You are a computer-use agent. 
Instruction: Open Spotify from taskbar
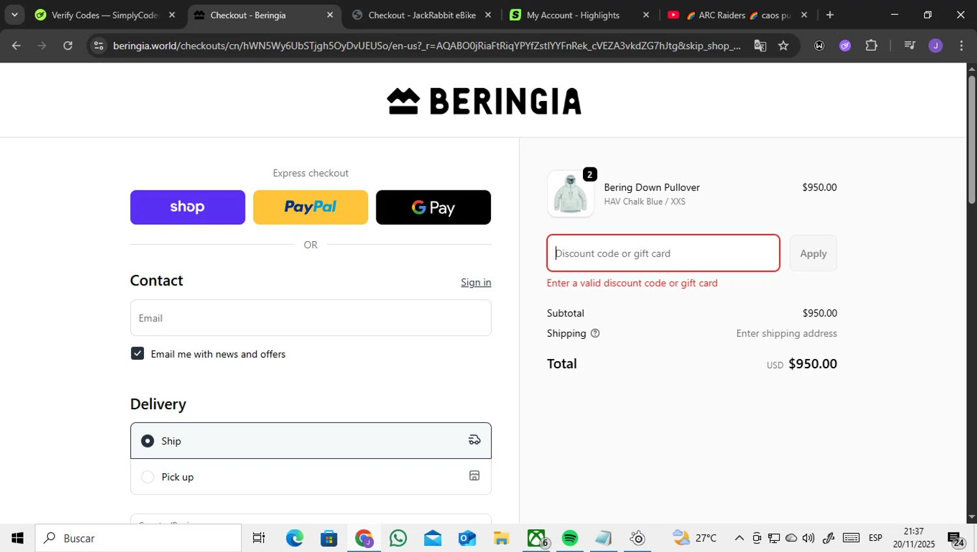point(570,538)
